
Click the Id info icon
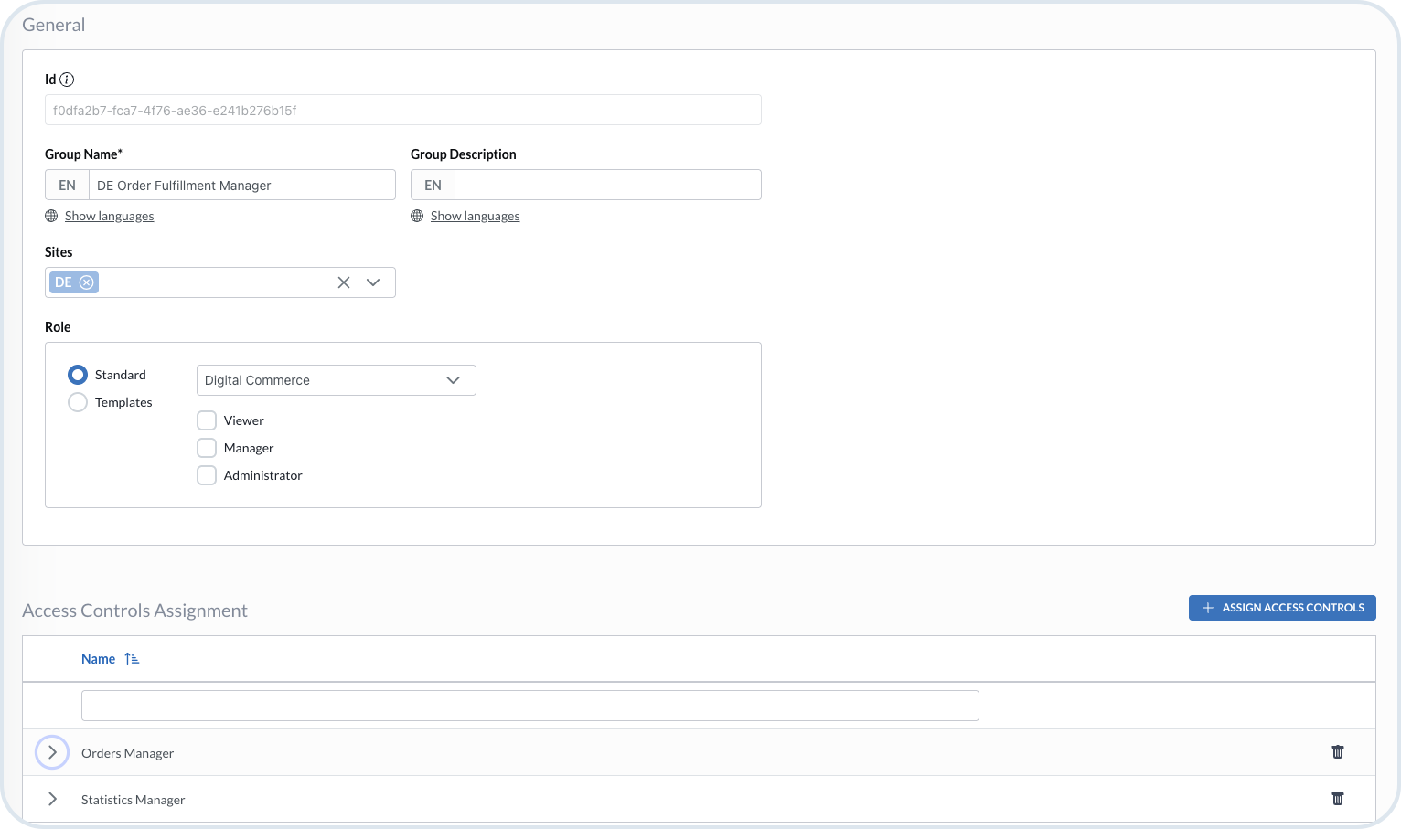click(67, 80)
